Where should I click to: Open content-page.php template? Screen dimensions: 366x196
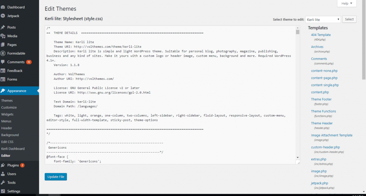(324, 78)
